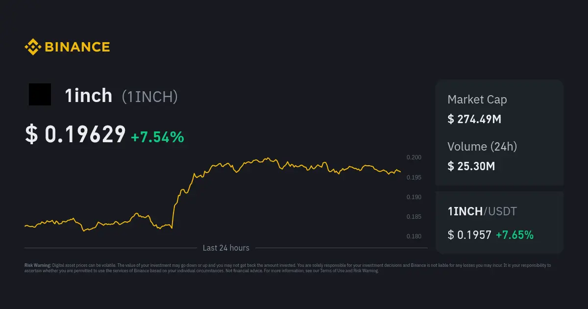This screenshot has height=309, width=588.
Task: Click the 0.190 chart axis label
Action: (414, 197)
